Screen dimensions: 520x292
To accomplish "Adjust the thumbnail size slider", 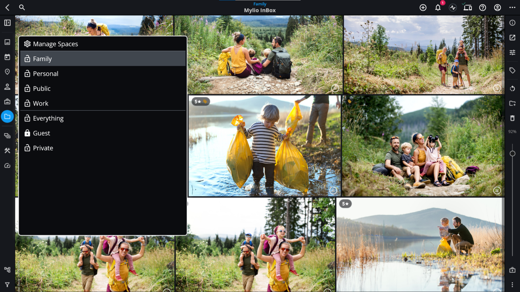I will pos(512,153).
